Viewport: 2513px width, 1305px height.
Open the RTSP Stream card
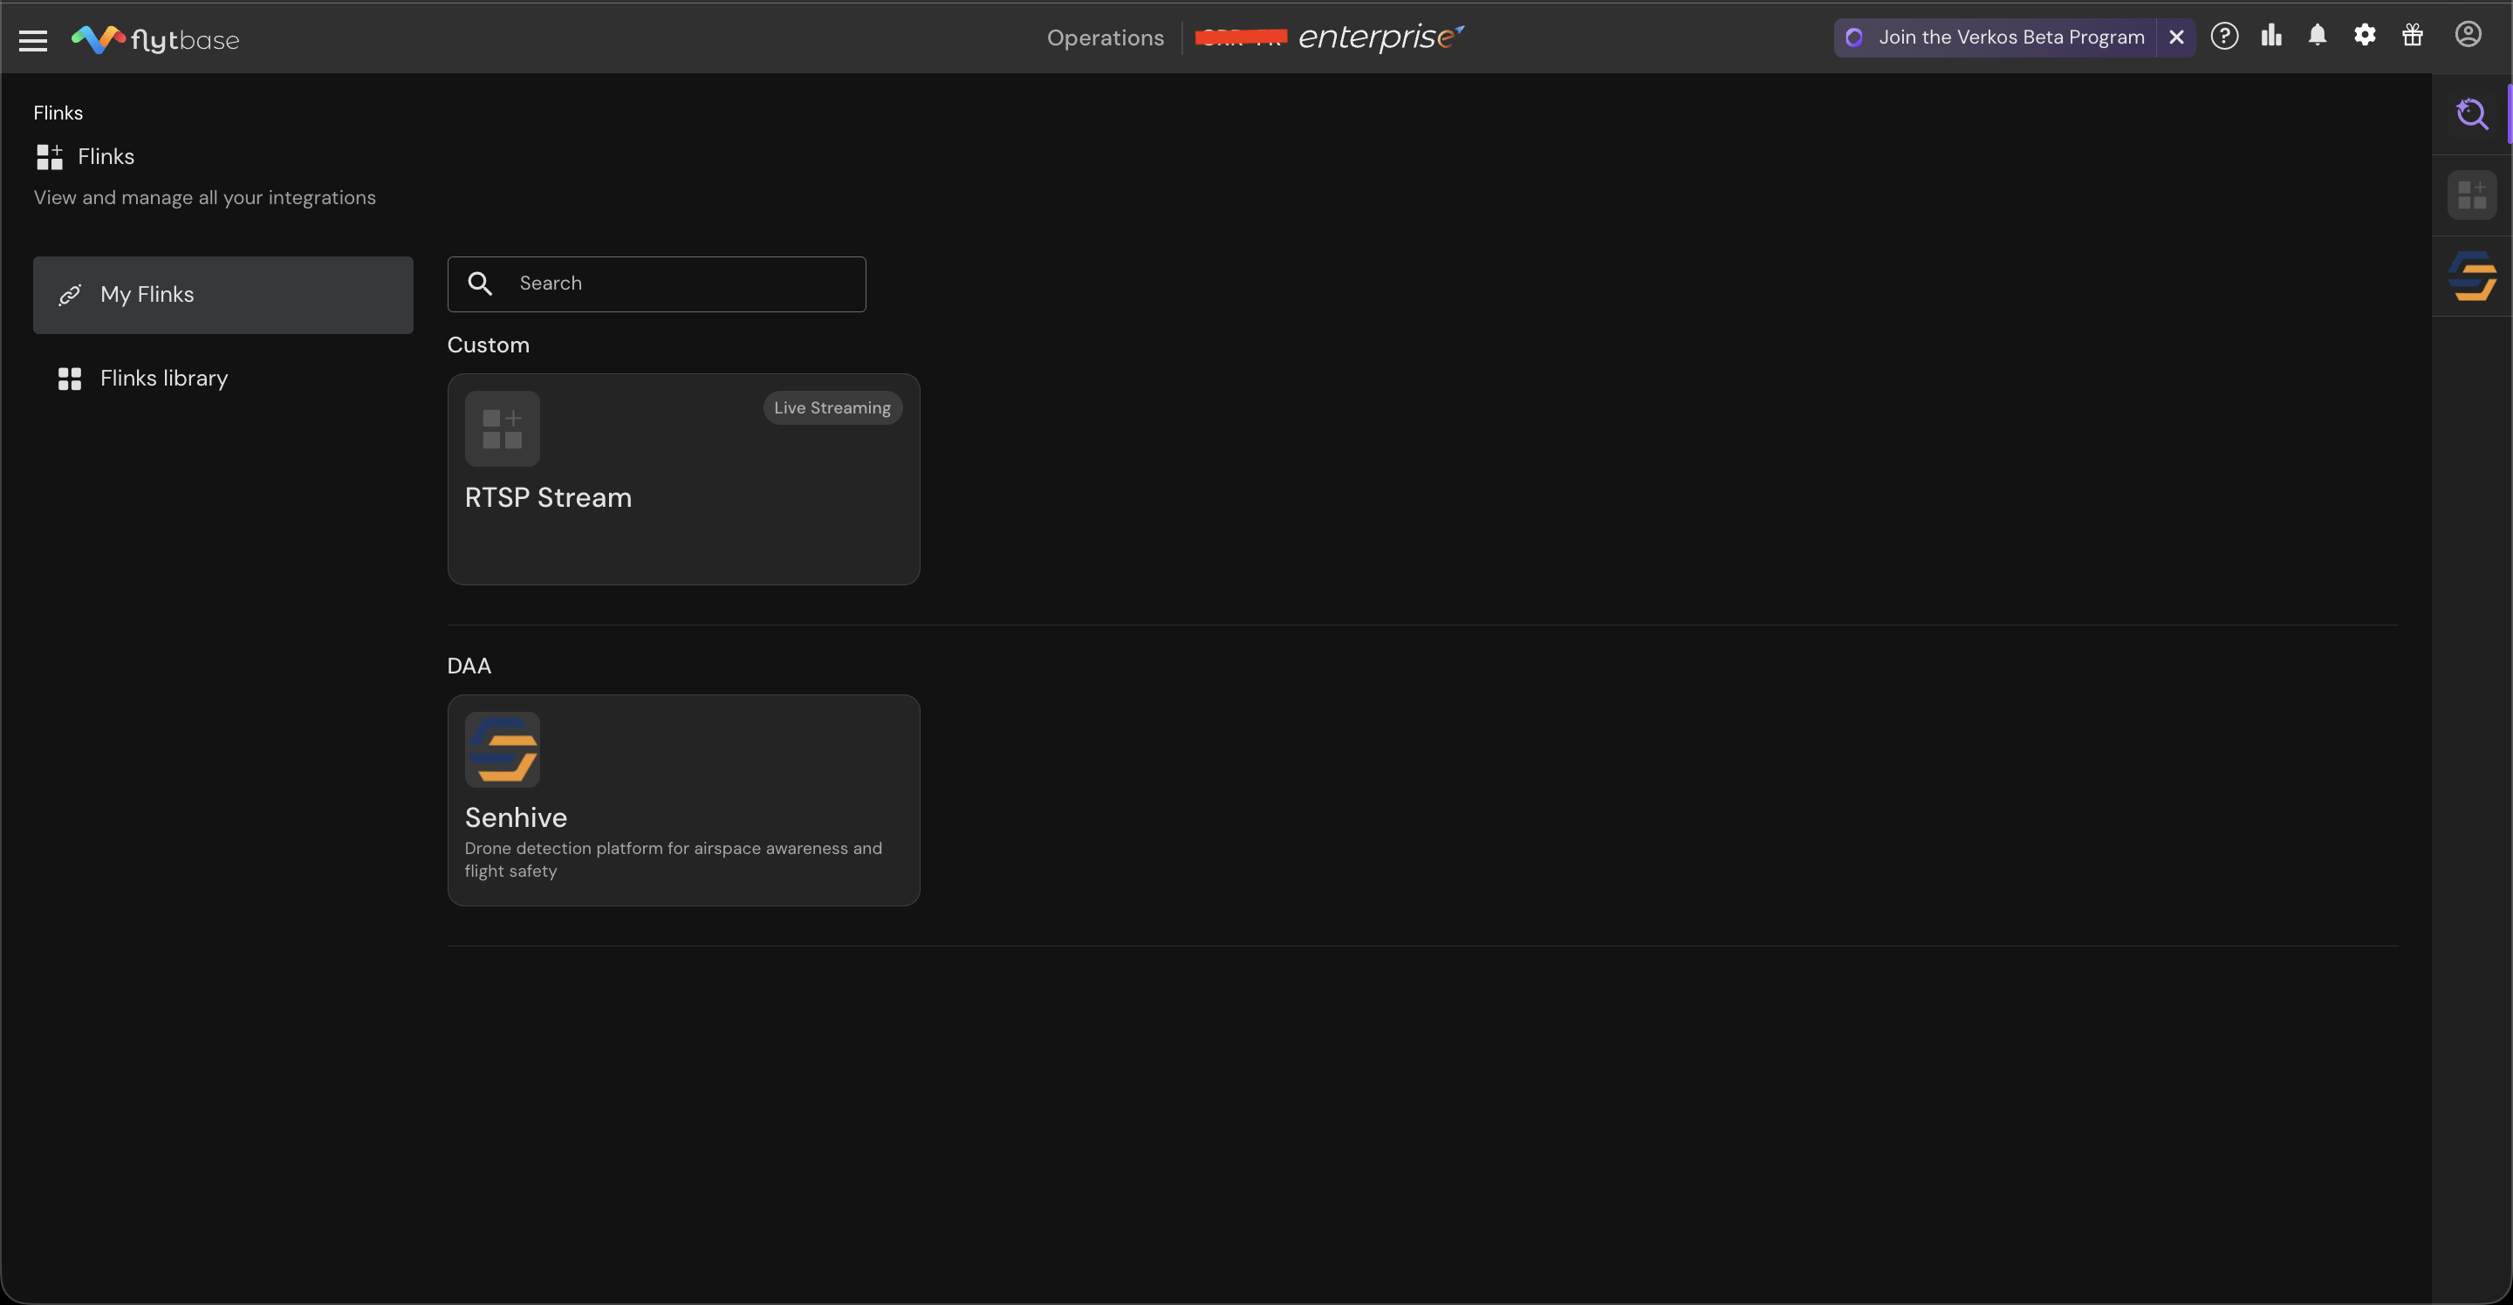click(x=683, y=497)
